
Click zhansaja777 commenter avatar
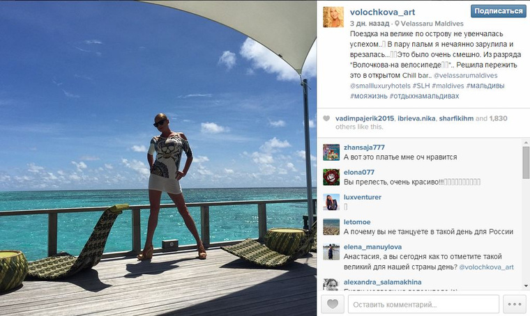tap(331, 152)
